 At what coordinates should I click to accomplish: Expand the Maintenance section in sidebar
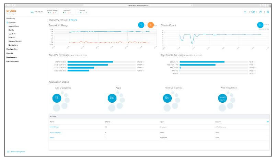point(11,57)
